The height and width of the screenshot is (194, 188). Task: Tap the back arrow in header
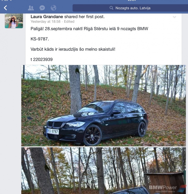click(6, 8)
